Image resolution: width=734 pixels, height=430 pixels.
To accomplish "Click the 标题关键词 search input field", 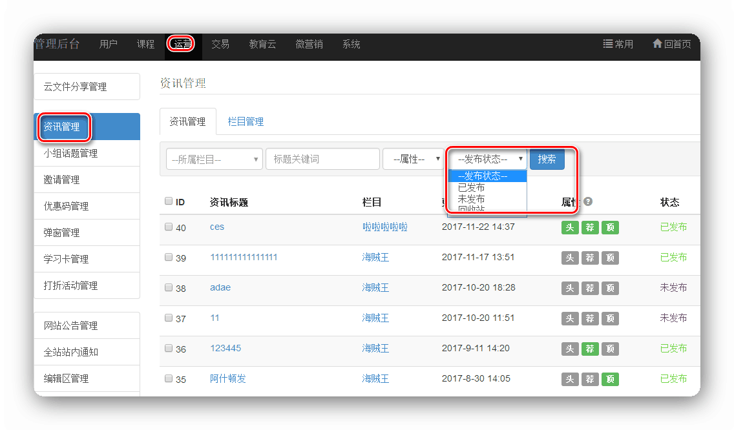I will (322, 159).
